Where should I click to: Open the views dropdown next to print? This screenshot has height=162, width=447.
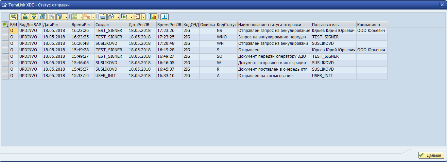(118, 17)
